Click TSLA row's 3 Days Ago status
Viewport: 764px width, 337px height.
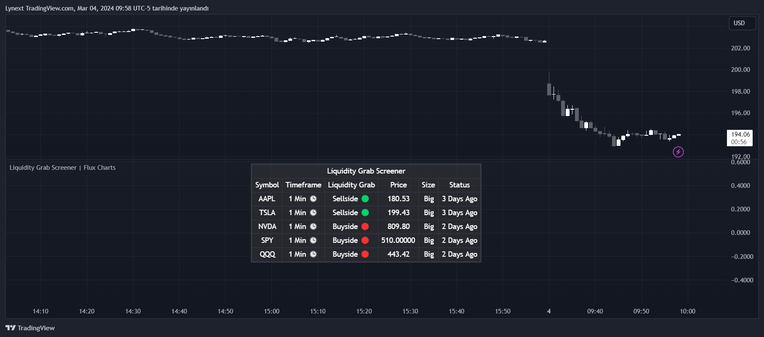(x=459, y=213)
